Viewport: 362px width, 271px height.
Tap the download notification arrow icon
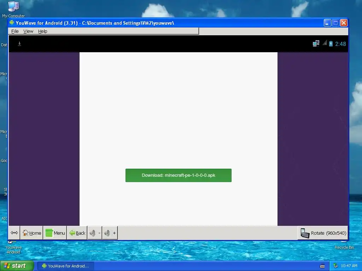pyautogui.click(x=19, y=44)
